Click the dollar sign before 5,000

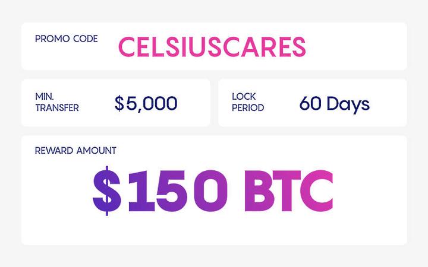click(x=119, y=103)
